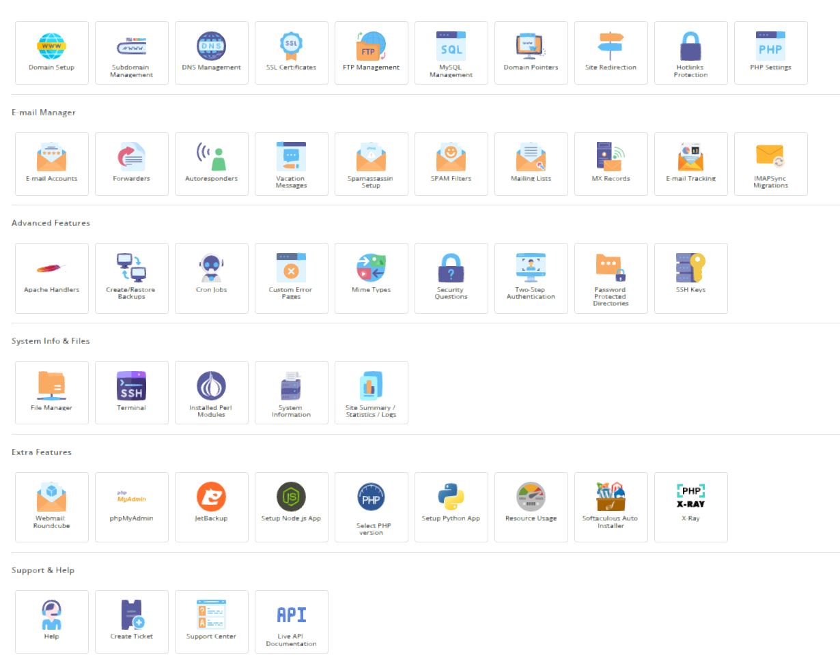Viewport: 840px width, 657px height.
Task: Open JetBackup
Action: pyautogui.click(x=212, y=507)
